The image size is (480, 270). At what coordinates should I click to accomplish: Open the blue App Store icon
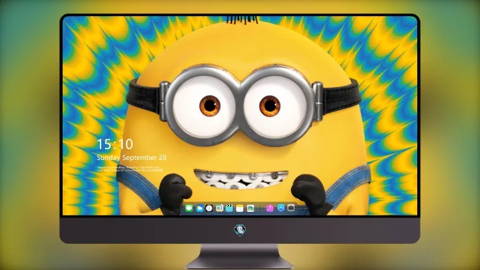[280, 208]
